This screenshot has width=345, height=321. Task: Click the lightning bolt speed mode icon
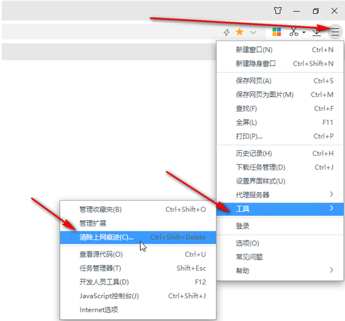(226, 32)
